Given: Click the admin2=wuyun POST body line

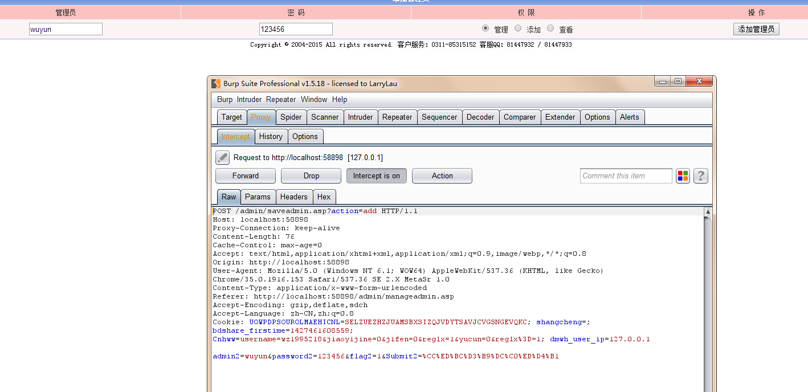Looking at the screenshot, I should point(386,356).
